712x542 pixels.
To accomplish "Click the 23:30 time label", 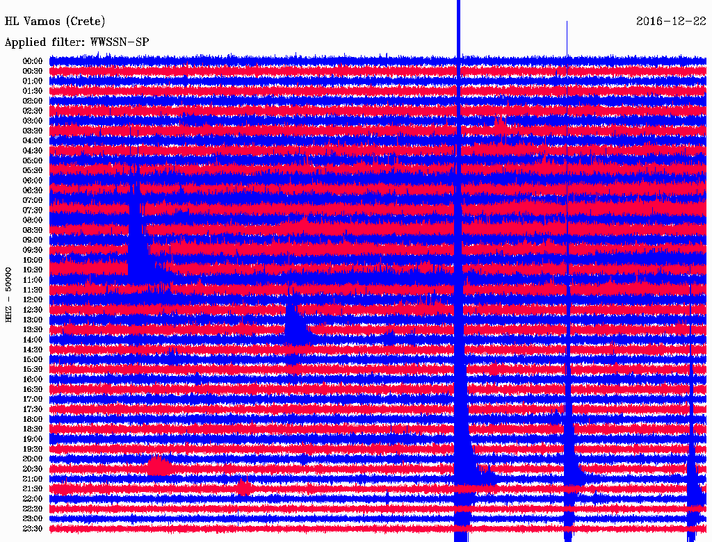I will 33,529.
